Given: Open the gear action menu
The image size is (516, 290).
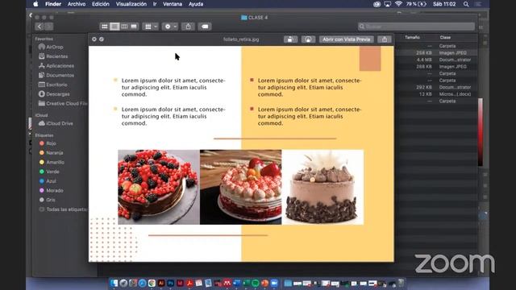Looking at the screenshot, I should pyautogui.click(x=170, y=27).
